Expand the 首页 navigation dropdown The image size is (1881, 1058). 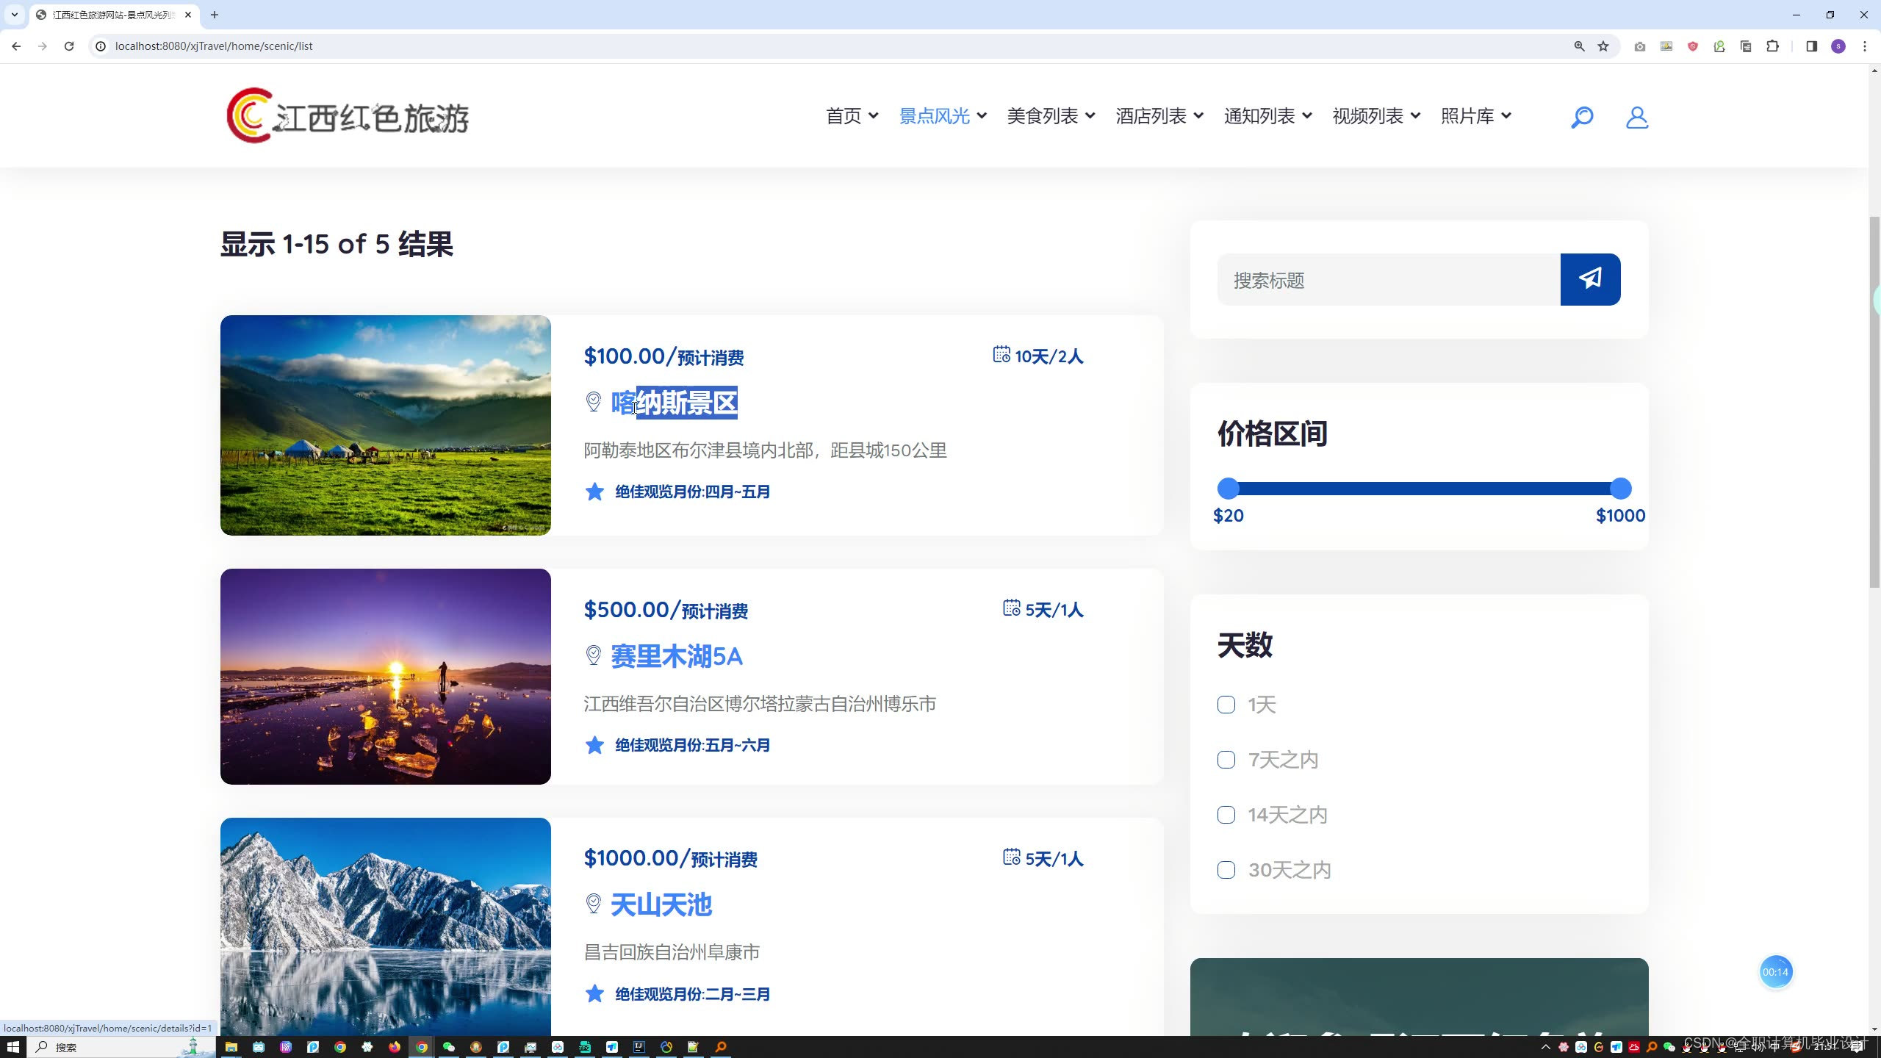(852, 116)
